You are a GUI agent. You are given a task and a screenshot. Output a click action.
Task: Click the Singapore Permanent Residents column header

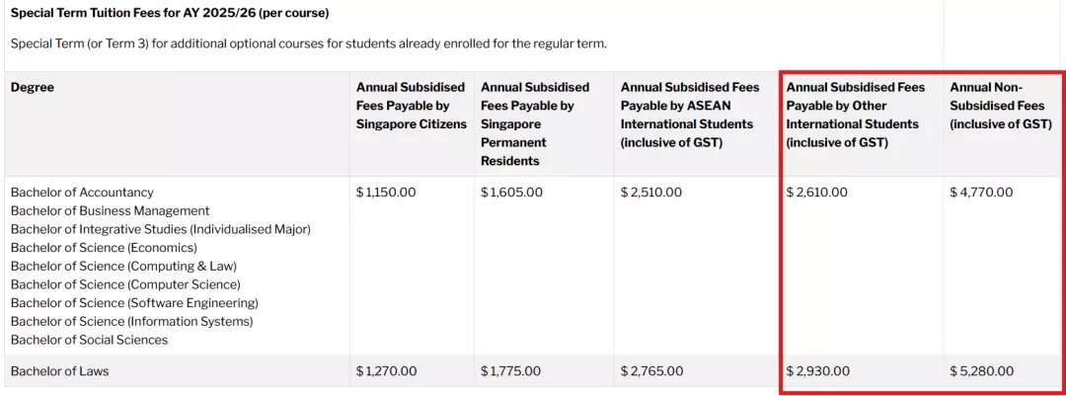(535, 123)
